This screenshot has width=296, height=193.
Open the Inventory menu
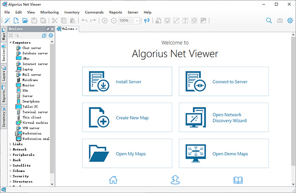point(72,12)
